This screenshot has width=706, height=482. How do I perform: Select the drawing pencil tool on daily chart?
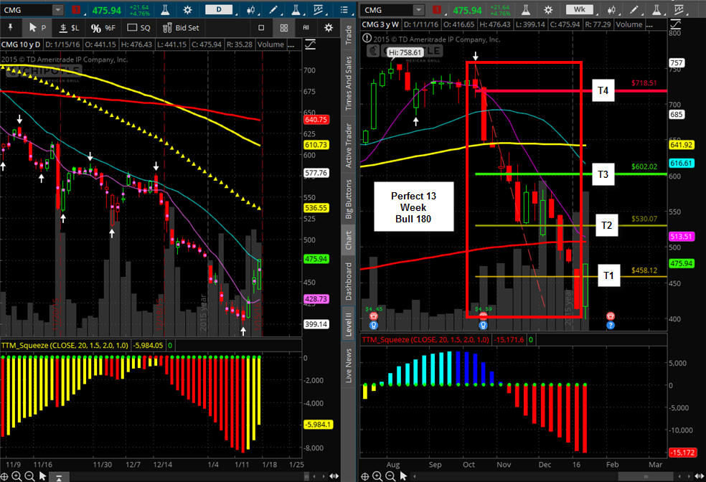[273, 10]
